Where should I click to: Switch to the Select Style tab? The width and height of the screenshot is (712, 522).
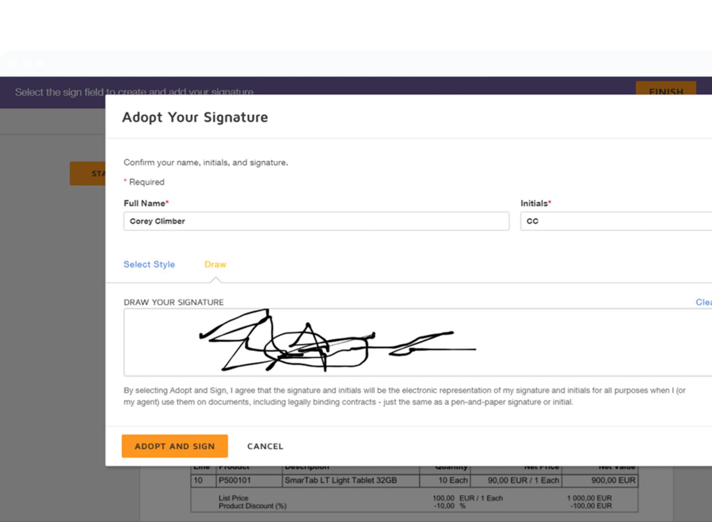tap(149, 264)
